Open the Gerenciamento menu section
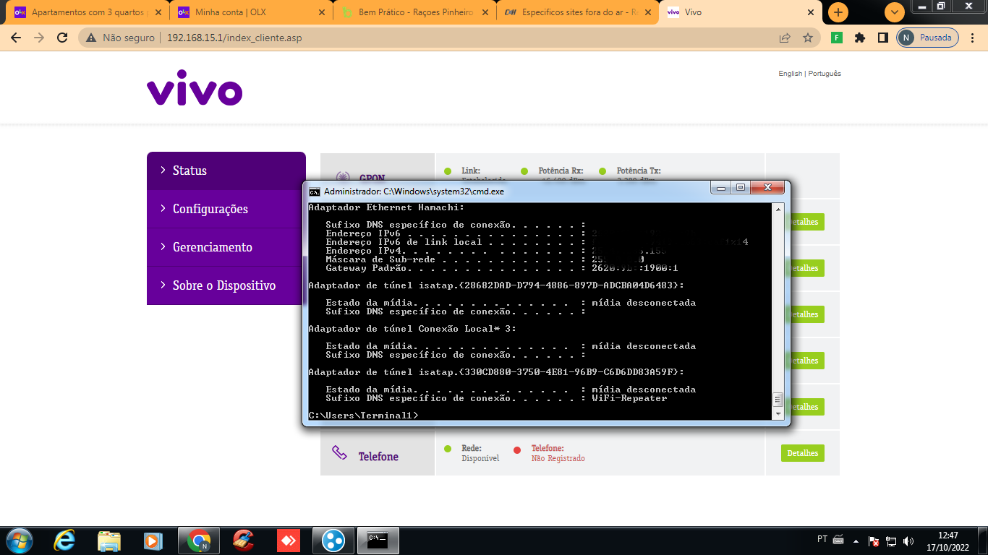The width and height of the screenshot is (988, 555). click(226, 247)
